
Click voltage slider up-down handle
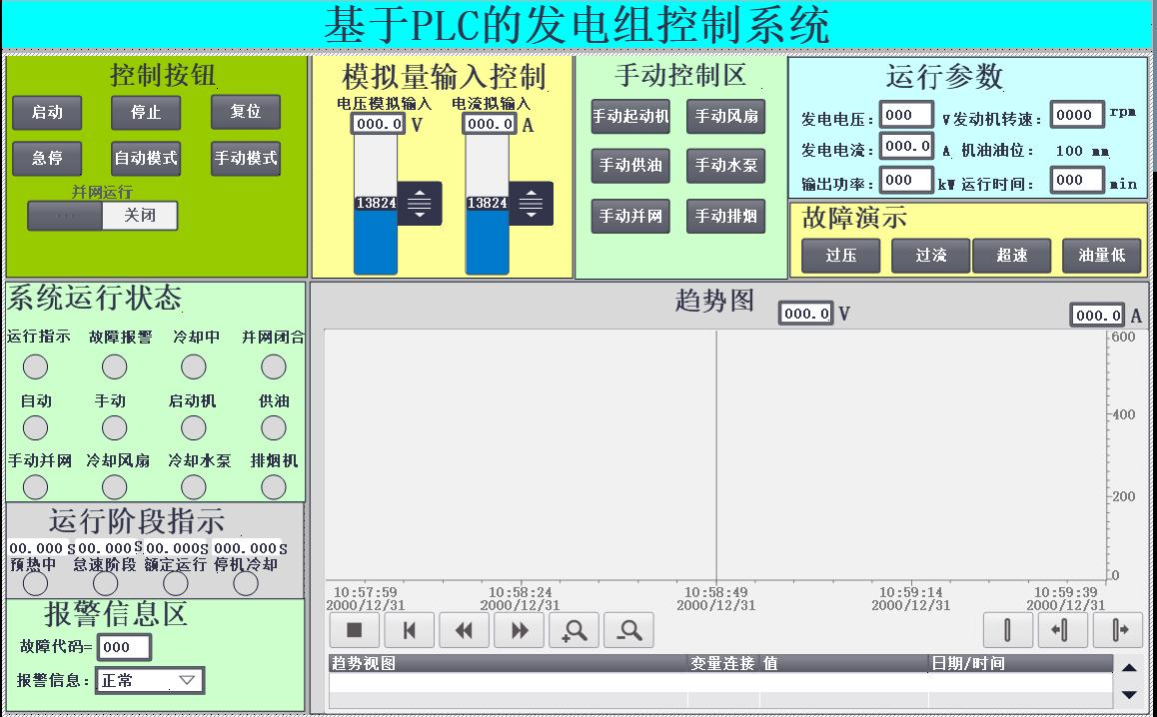pyautogui.click(x=419, y=203)
